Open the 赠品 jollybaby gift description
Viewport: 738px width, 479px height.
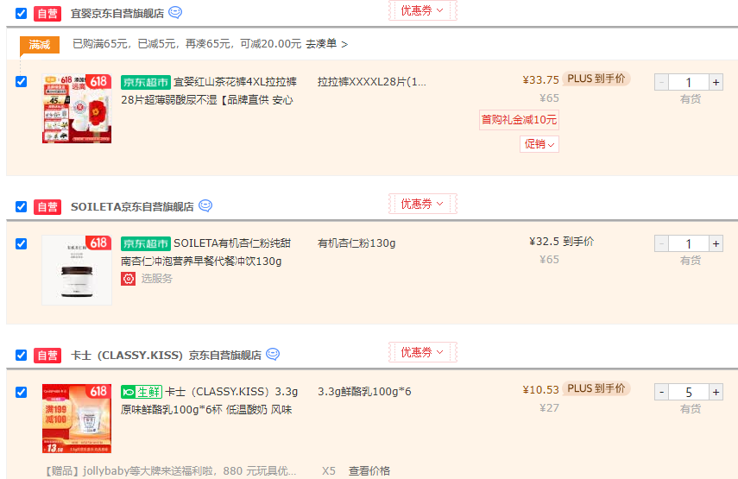(x=170, y=471)
